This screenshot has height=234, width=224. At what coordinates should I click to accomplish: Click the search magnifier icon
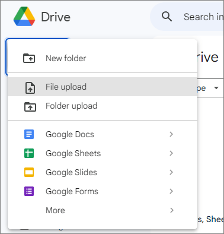(x=167, y=17)
